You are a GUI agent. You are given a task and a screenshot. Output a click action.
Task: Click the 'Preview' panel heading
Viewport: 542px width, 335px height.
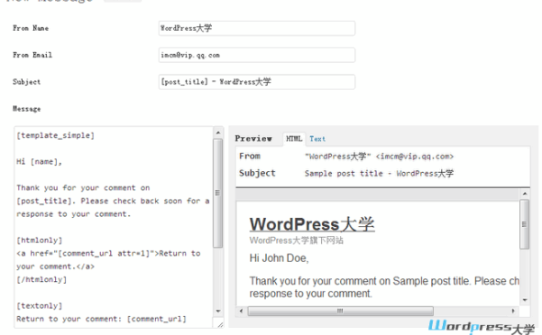pyautogui.click(x=253, y=139)
